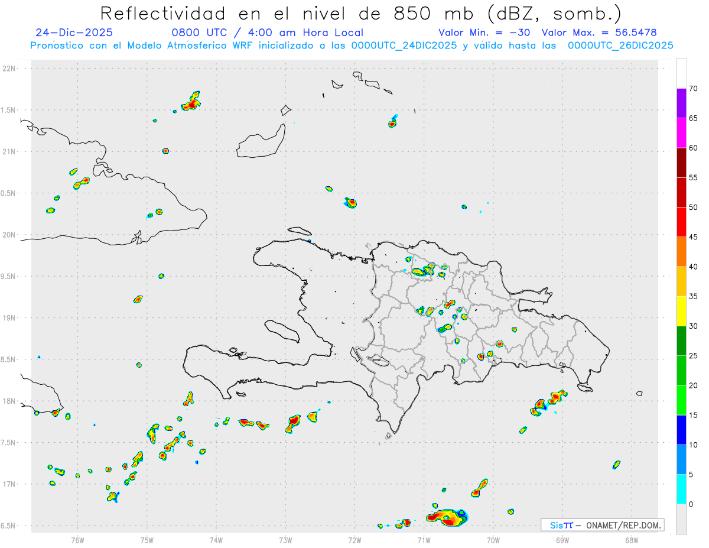Click the colorbar value '20'
Image resolution: width=709 pixels, height=548 pixels.
[694, 385]
